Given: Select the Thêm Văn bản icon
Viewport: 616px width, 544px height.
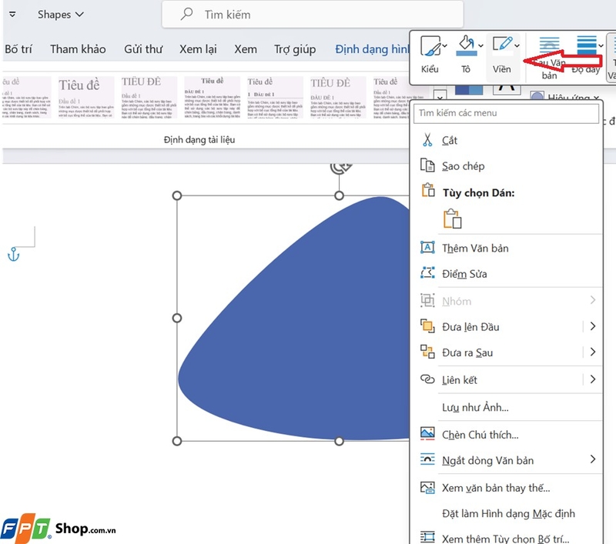Looking at the screenshot, I should click(428, 248).
